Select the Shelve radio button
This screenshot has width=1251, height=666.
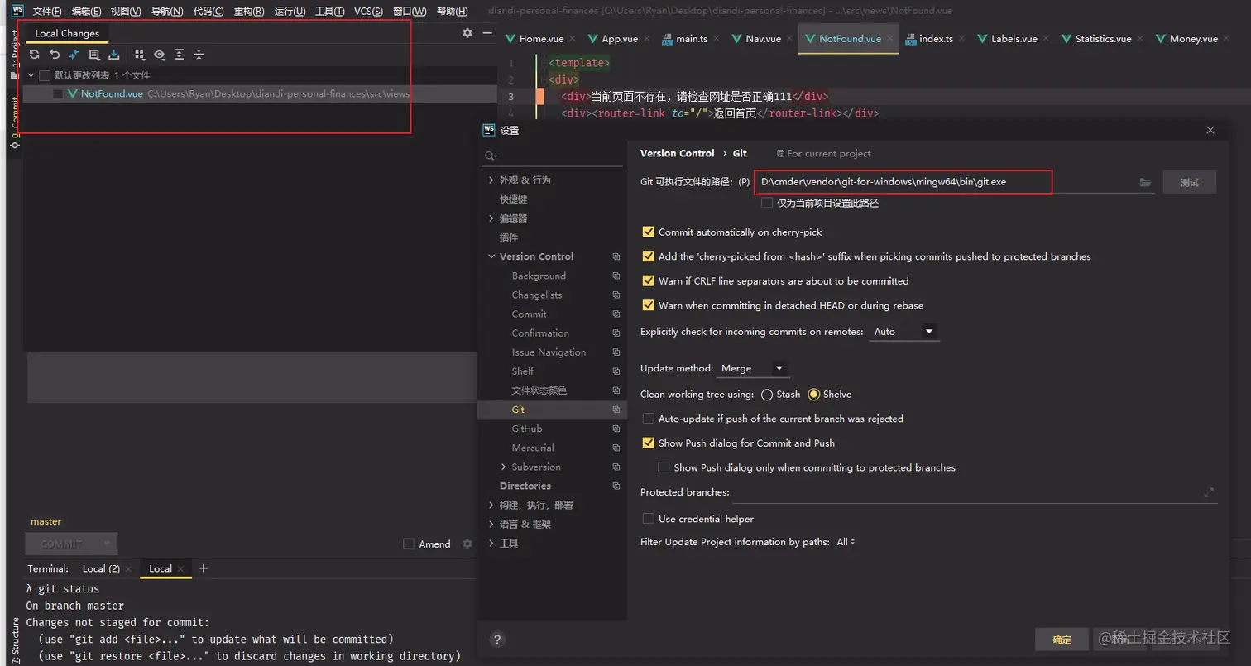pyautogui.click(x=813, y=395)
